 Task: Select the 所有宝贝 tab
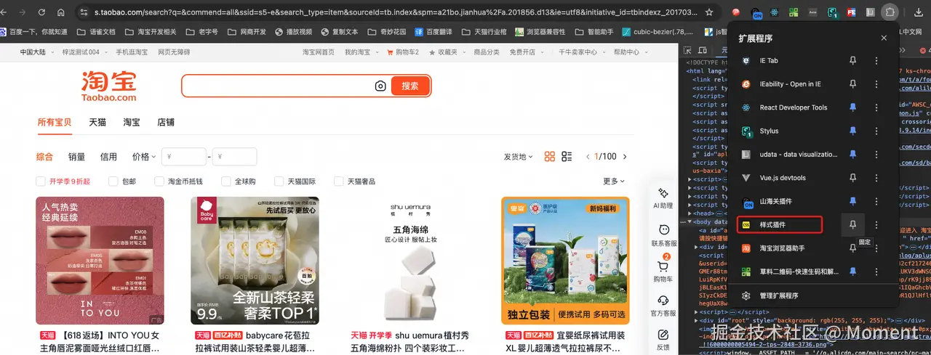click(55, 122)
